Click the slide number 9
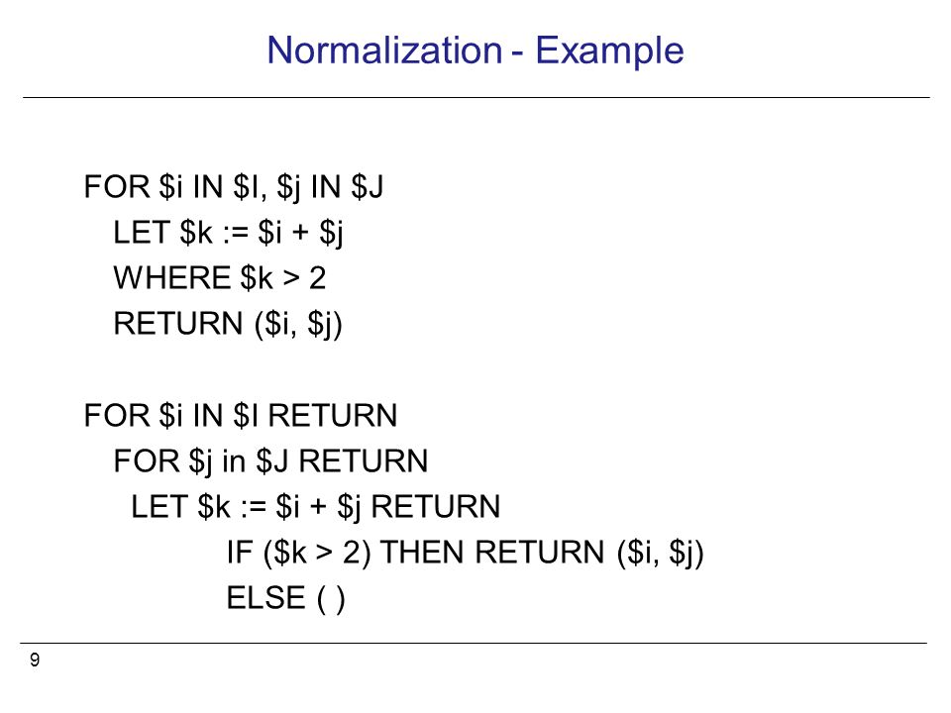 (35, 660)
